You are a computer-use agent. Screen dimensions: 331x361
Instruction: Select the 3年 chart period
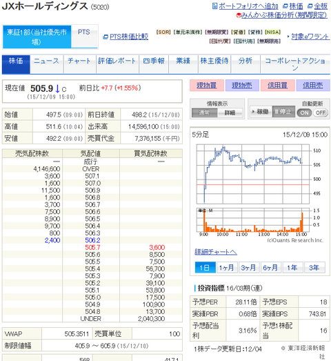pyautogui.click(x=314, y=268)
